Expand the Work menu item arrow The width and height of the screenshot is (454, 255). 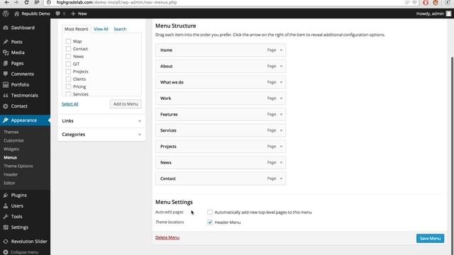click(281, 98)
